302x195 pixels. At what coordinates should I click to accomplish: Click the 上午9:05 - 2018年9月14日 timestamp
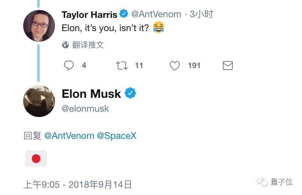coord(77,185)
